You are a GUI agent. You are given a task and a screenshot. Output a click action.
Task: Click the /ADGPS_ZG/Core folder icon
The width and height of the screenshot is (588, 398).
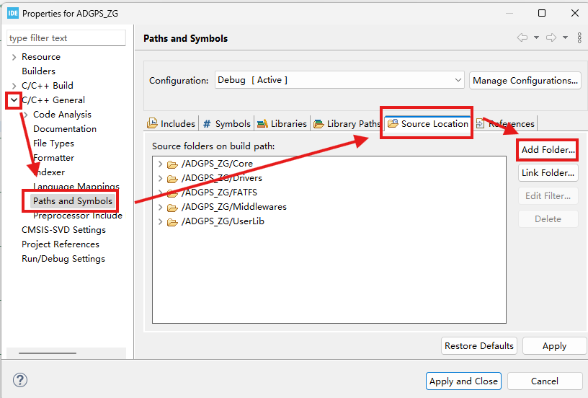pyautogui.click(x=172, y=164)
